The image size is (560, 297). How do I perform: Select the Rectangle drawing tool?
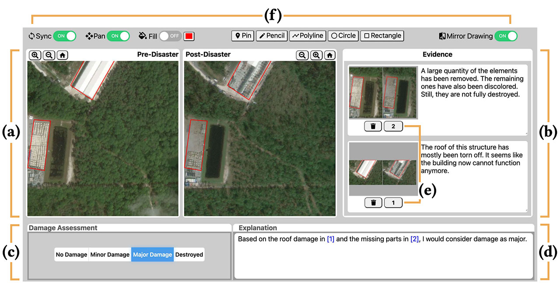pos(382,36)
